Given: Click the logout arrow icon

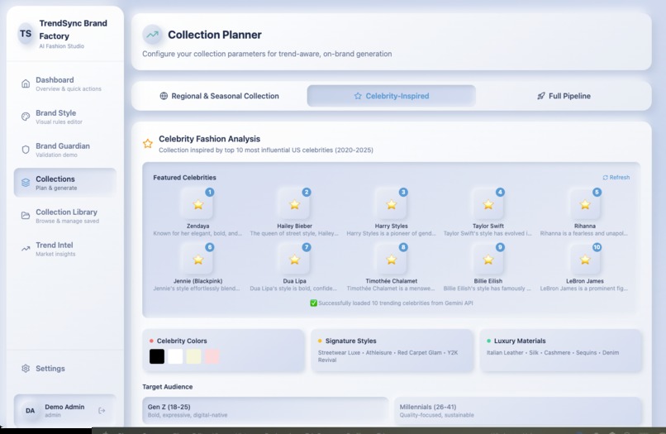Looking at the screenshot, I should (x=102, y=411).
